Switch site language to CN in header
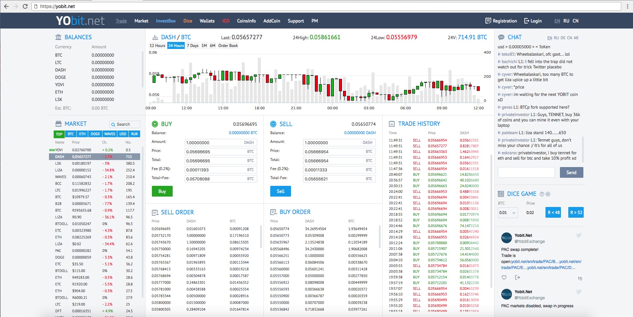Viewport: 633px width, 317px height. coord(575,21)
